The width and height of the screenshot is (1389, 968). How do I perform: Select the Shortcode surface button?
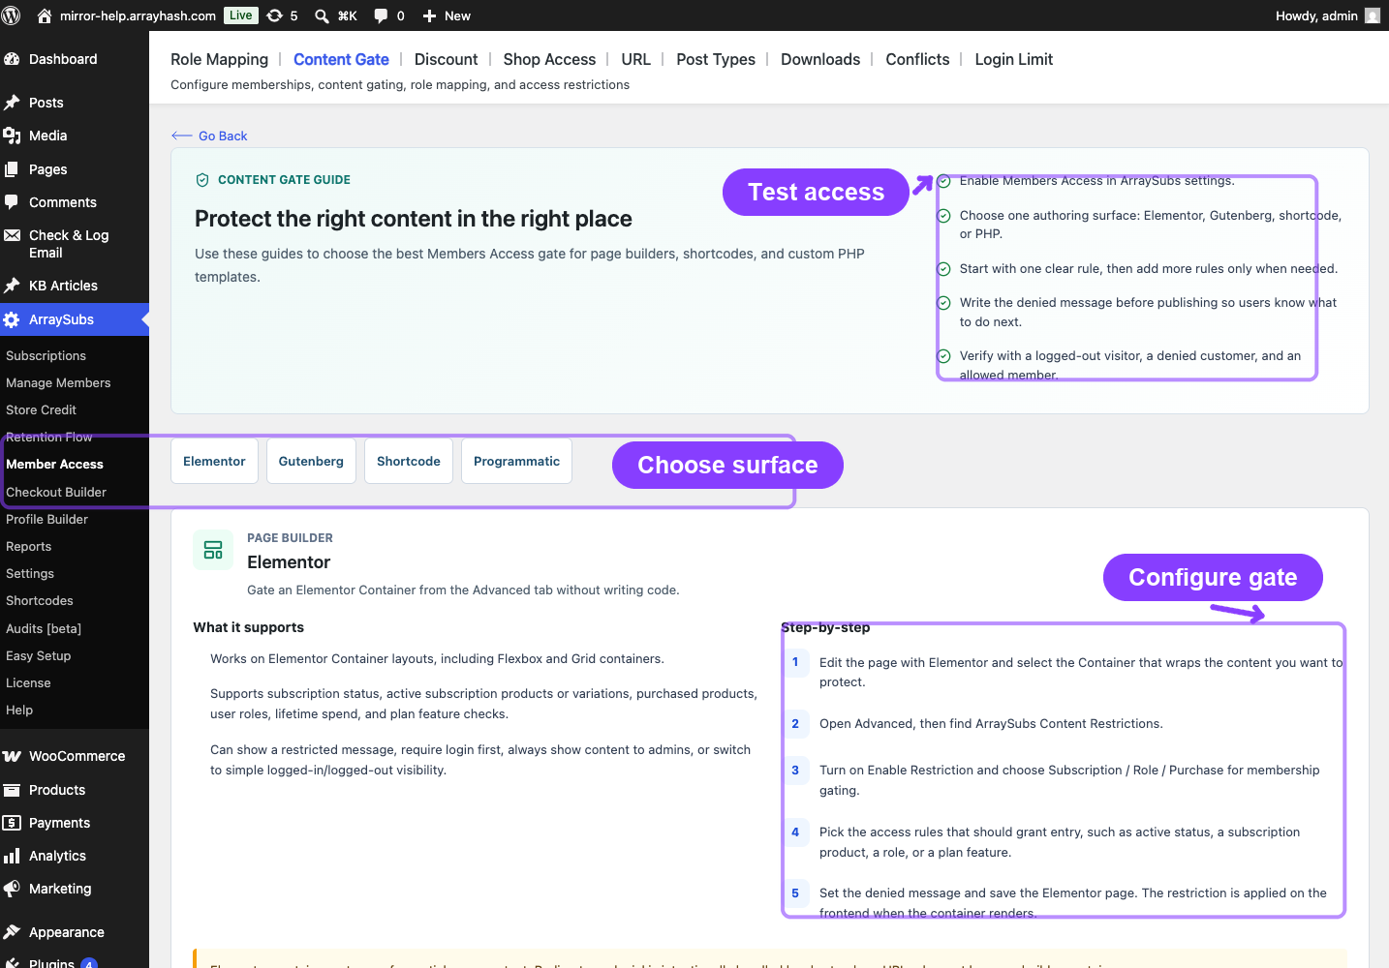(x=409, y=461)
